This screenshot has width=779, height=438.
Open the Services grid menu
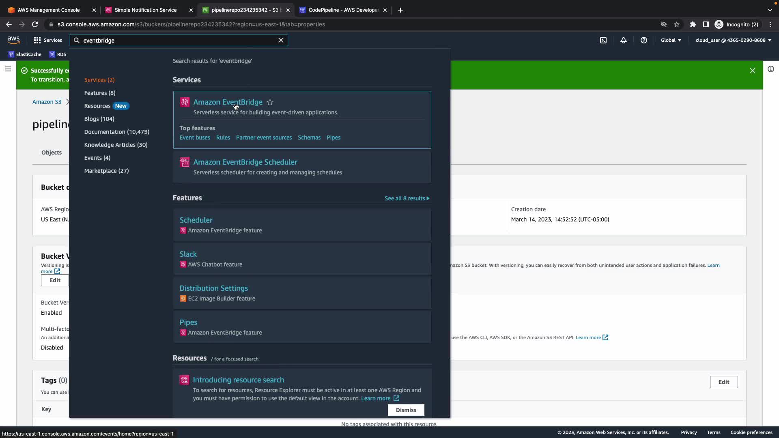click(48, 40)
